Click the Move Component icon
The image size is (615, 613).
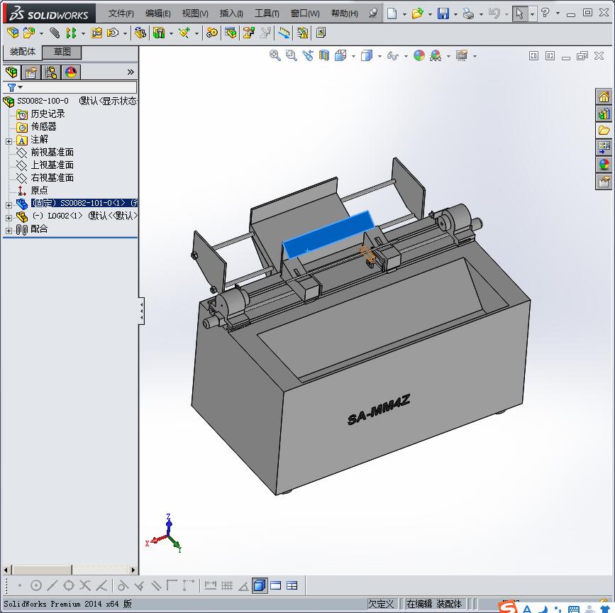point(113,33)
